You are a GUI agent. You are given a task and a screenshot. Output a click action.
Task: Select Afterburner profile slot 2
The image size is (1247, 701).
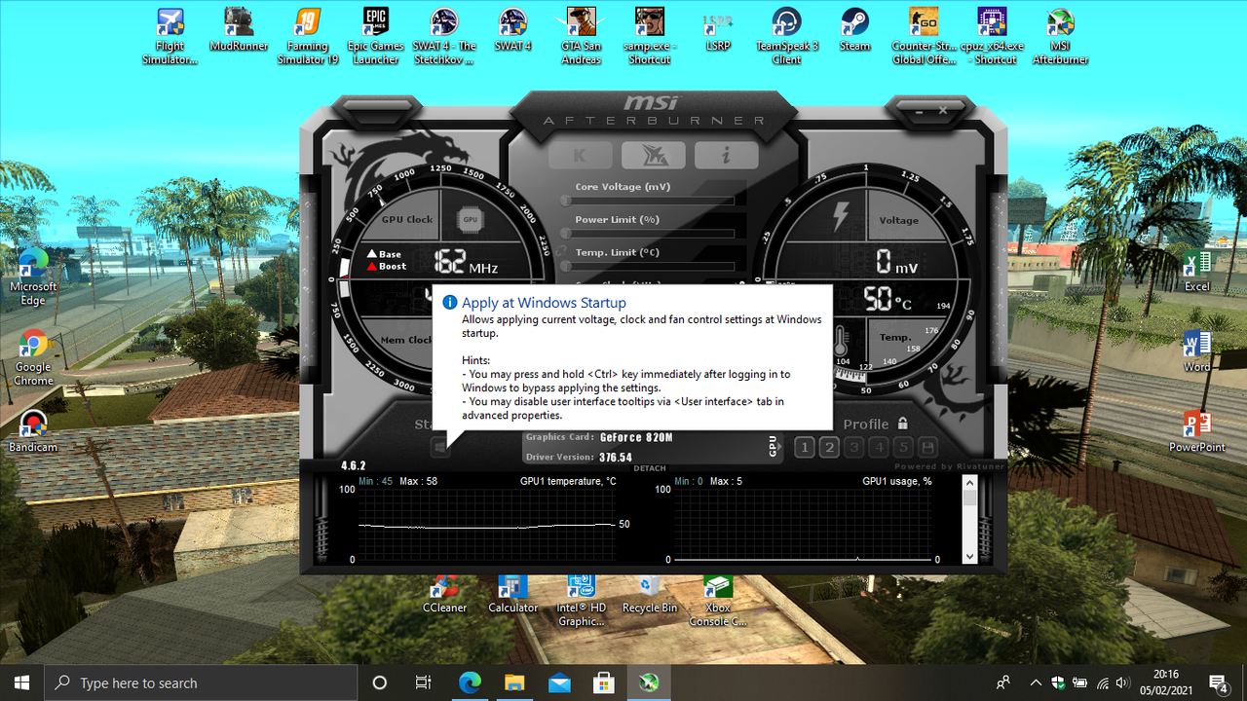829,447
